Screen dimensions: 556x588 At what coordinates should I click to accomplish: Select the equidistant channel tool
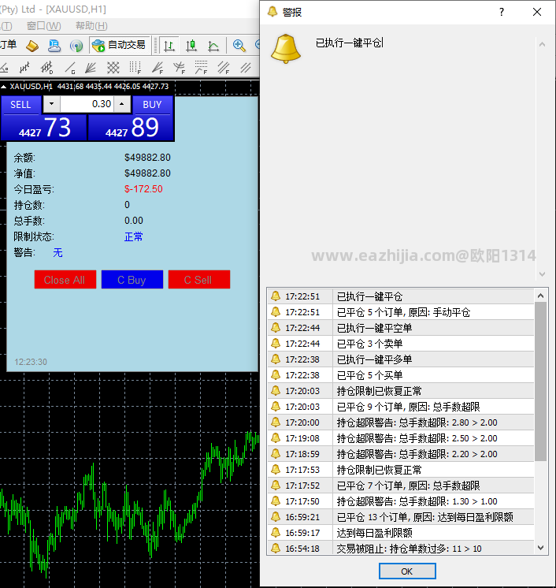tap(246, 68)
